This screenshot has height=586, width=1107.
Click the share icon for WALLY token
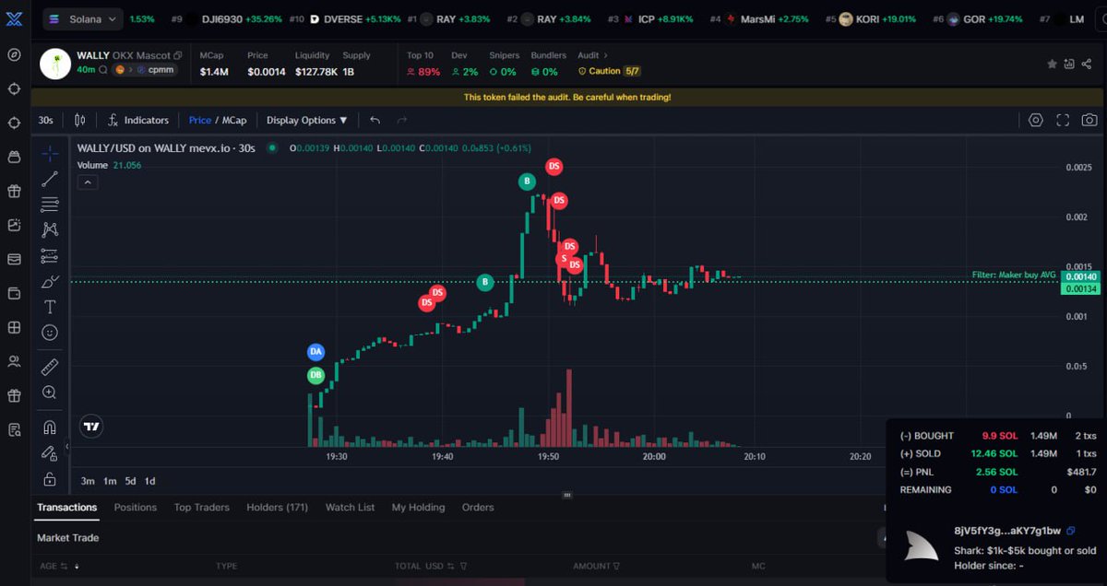[1087, 64]
